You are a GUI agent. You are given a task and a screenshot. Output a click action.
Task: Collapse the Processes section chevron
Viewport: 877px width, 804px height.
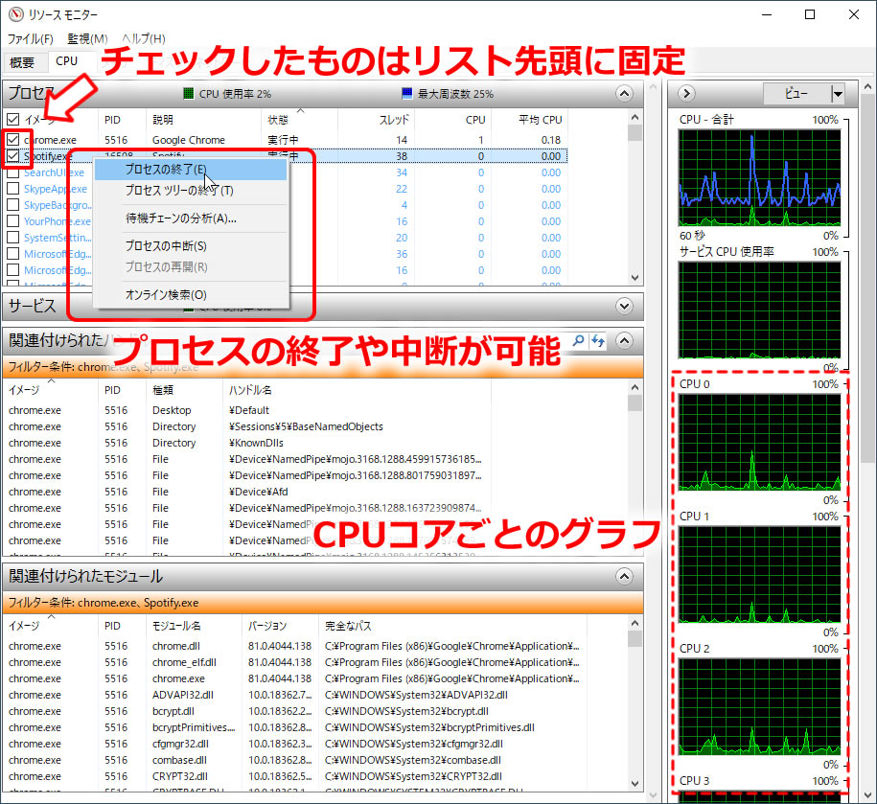coord(624,93)
